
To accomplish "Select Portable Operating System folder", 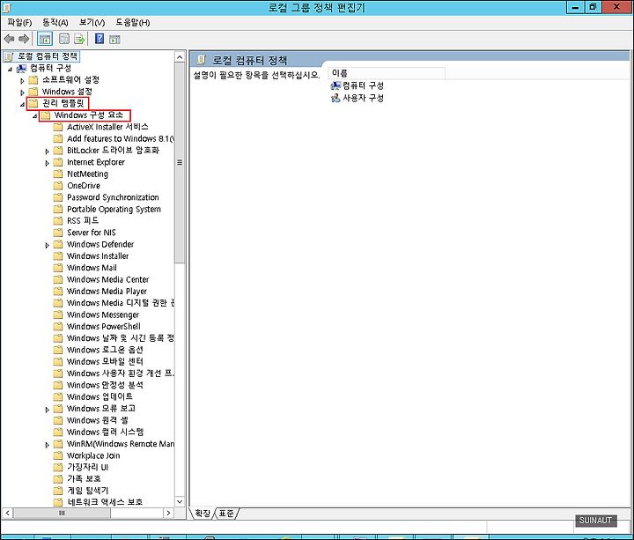I will pos(114,209).
